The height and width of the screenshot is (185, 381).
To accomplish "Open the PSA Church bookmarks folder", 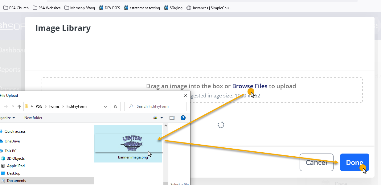I will (16, 8).
